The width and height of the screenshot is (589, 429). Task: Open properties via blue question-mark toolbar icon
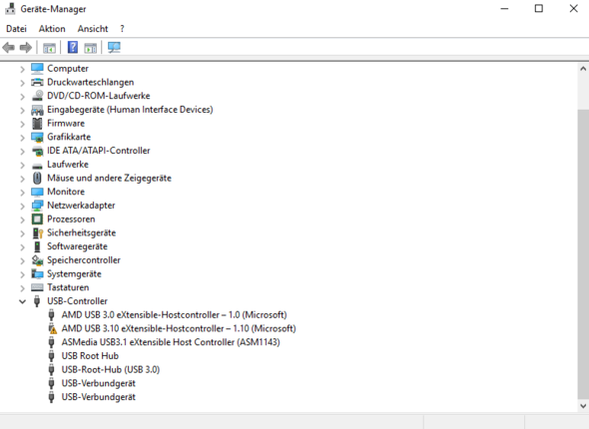(x=73, y=48)
